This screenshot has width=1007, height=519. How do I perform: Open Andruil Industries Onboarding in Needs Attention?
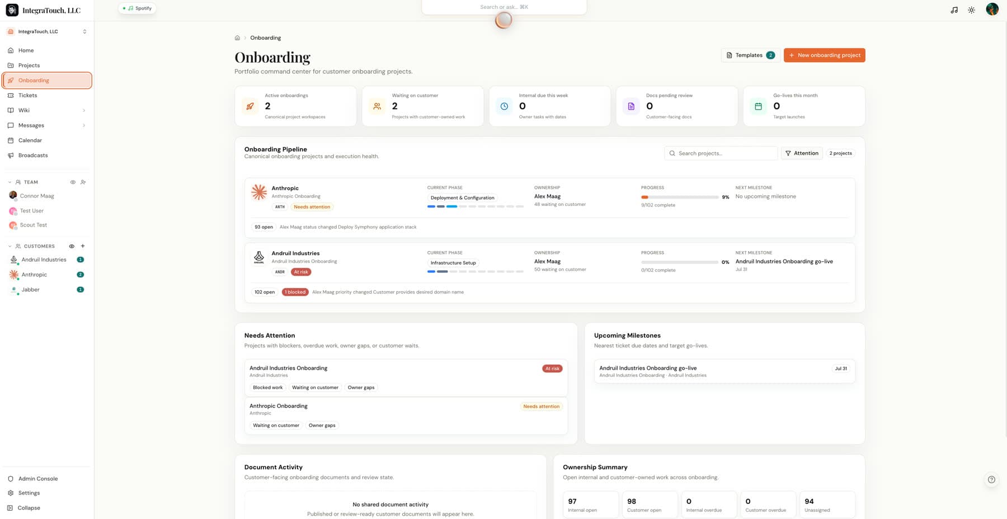click(x=406, y=378)
